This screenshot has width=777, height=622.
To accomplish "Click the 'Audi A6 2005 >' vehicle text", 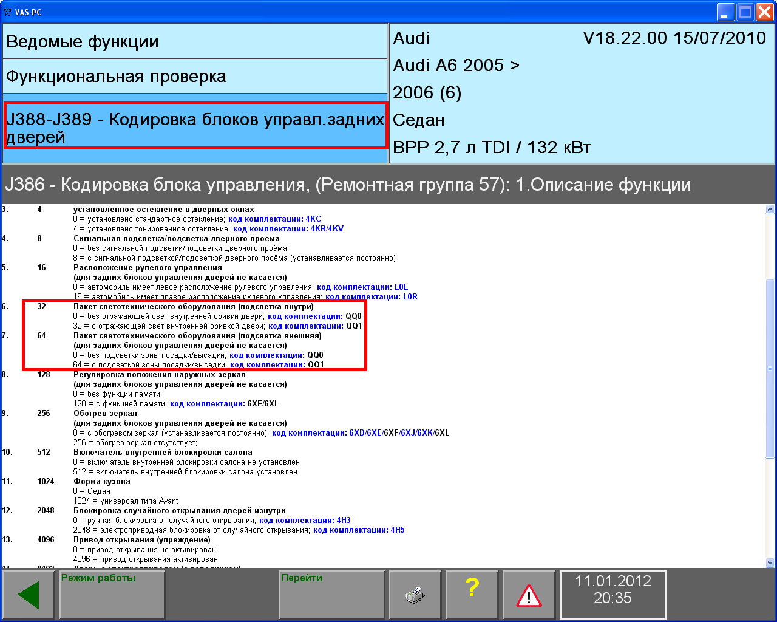I will (456, 66).
